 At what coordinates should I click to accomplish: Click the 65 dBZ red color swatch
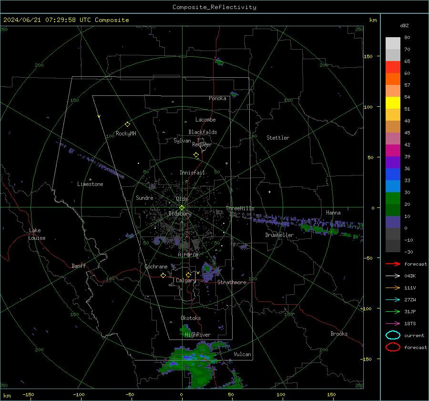point(393,67)
